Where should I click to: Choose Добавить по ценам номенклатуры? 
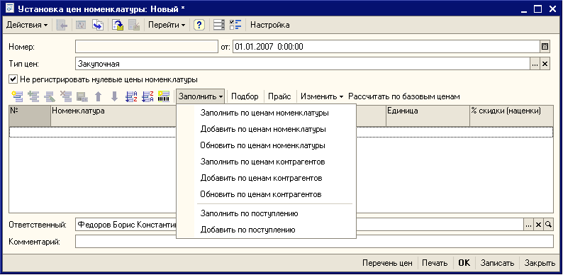point(266,129)
